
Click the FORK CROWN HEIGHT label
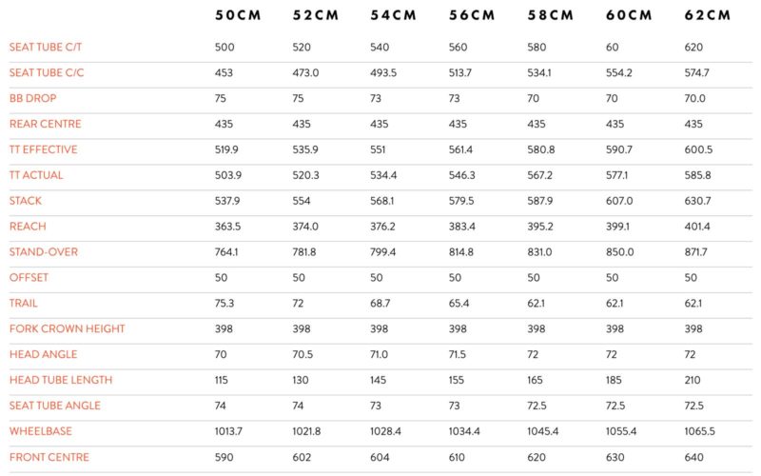click(68, 328)
